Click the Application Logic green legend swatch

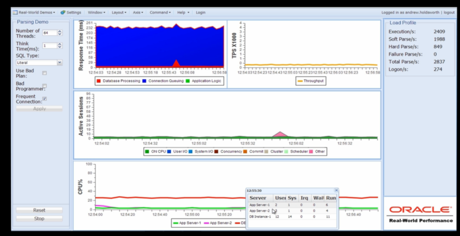188,81
